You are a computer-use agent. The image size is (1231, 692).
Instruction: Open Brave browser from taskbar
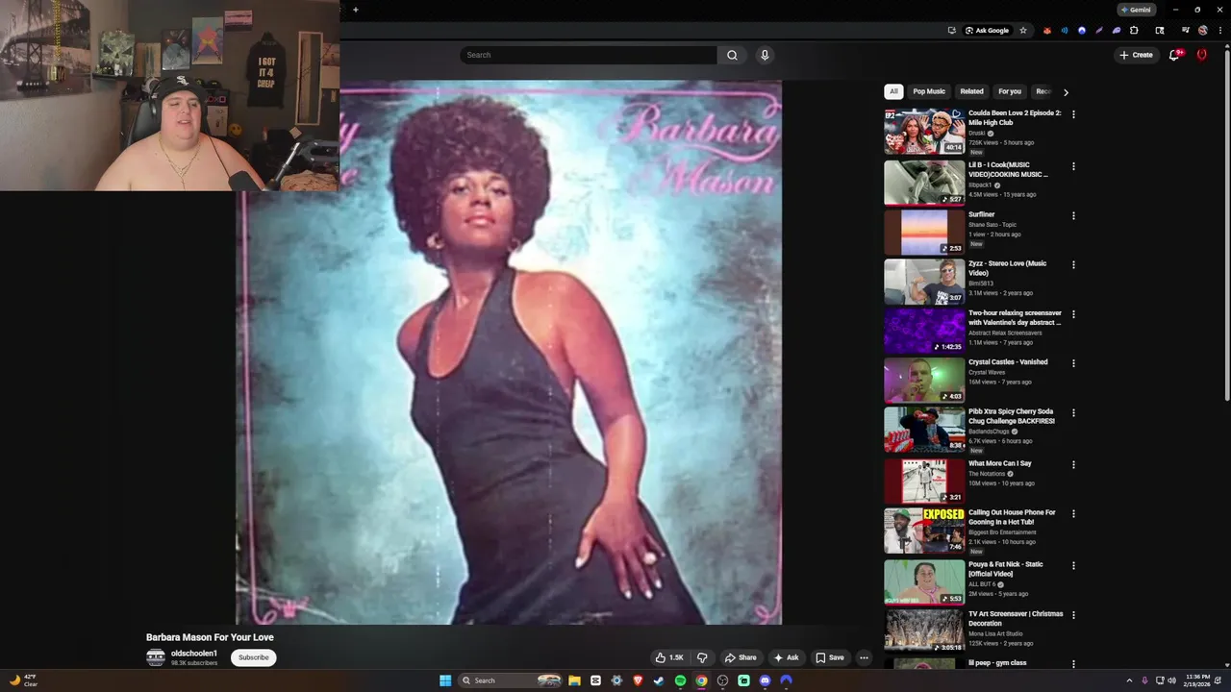(x=638, y=680)
